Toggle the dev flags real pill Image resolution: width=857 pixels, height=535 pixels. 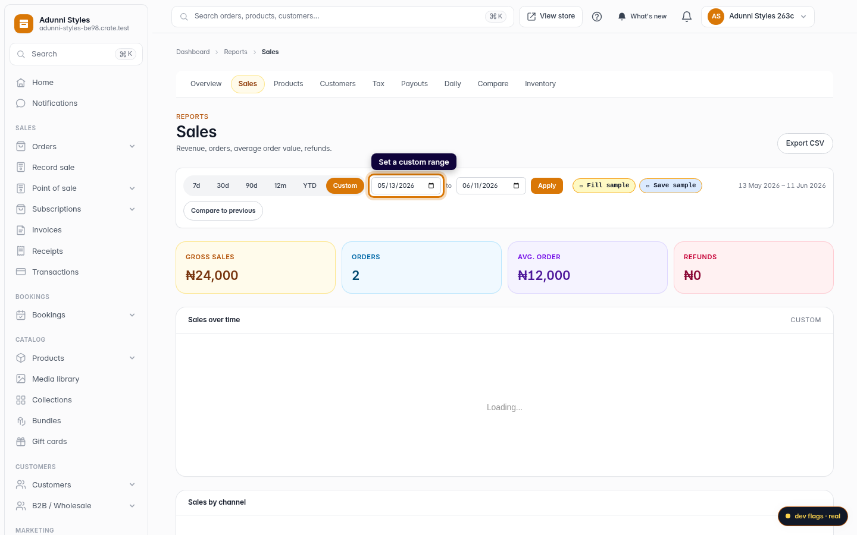813,517
